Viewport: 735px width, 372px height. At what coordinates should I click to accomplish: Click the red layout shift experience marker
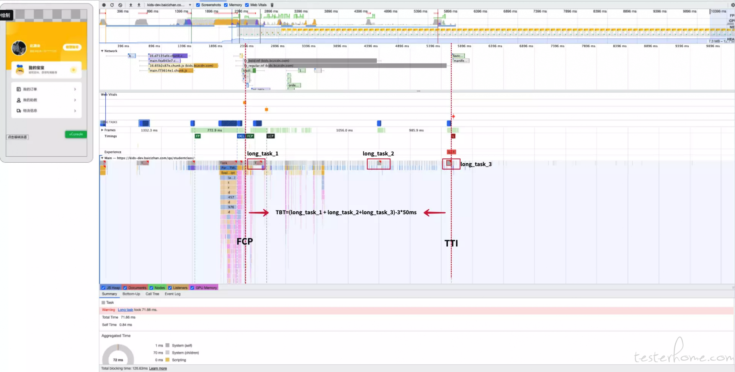pyautogui.click(x=452, y=152)
